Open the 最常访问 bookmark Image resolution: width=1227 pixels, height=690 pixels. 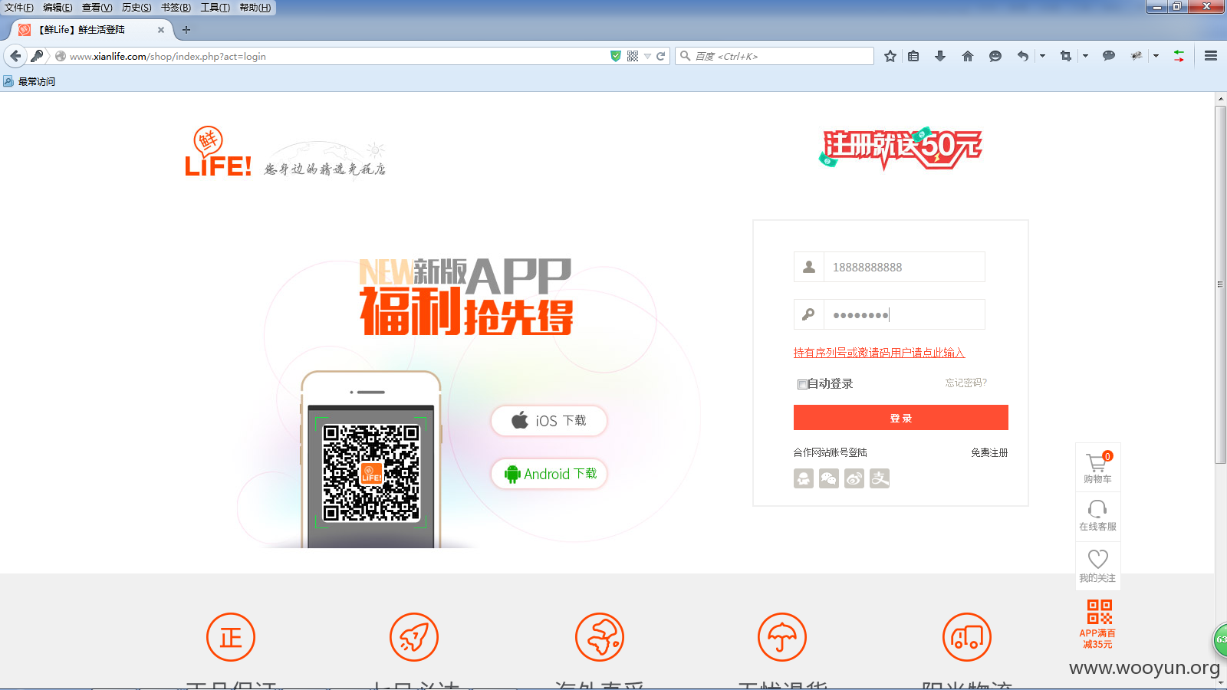[30, 81]
